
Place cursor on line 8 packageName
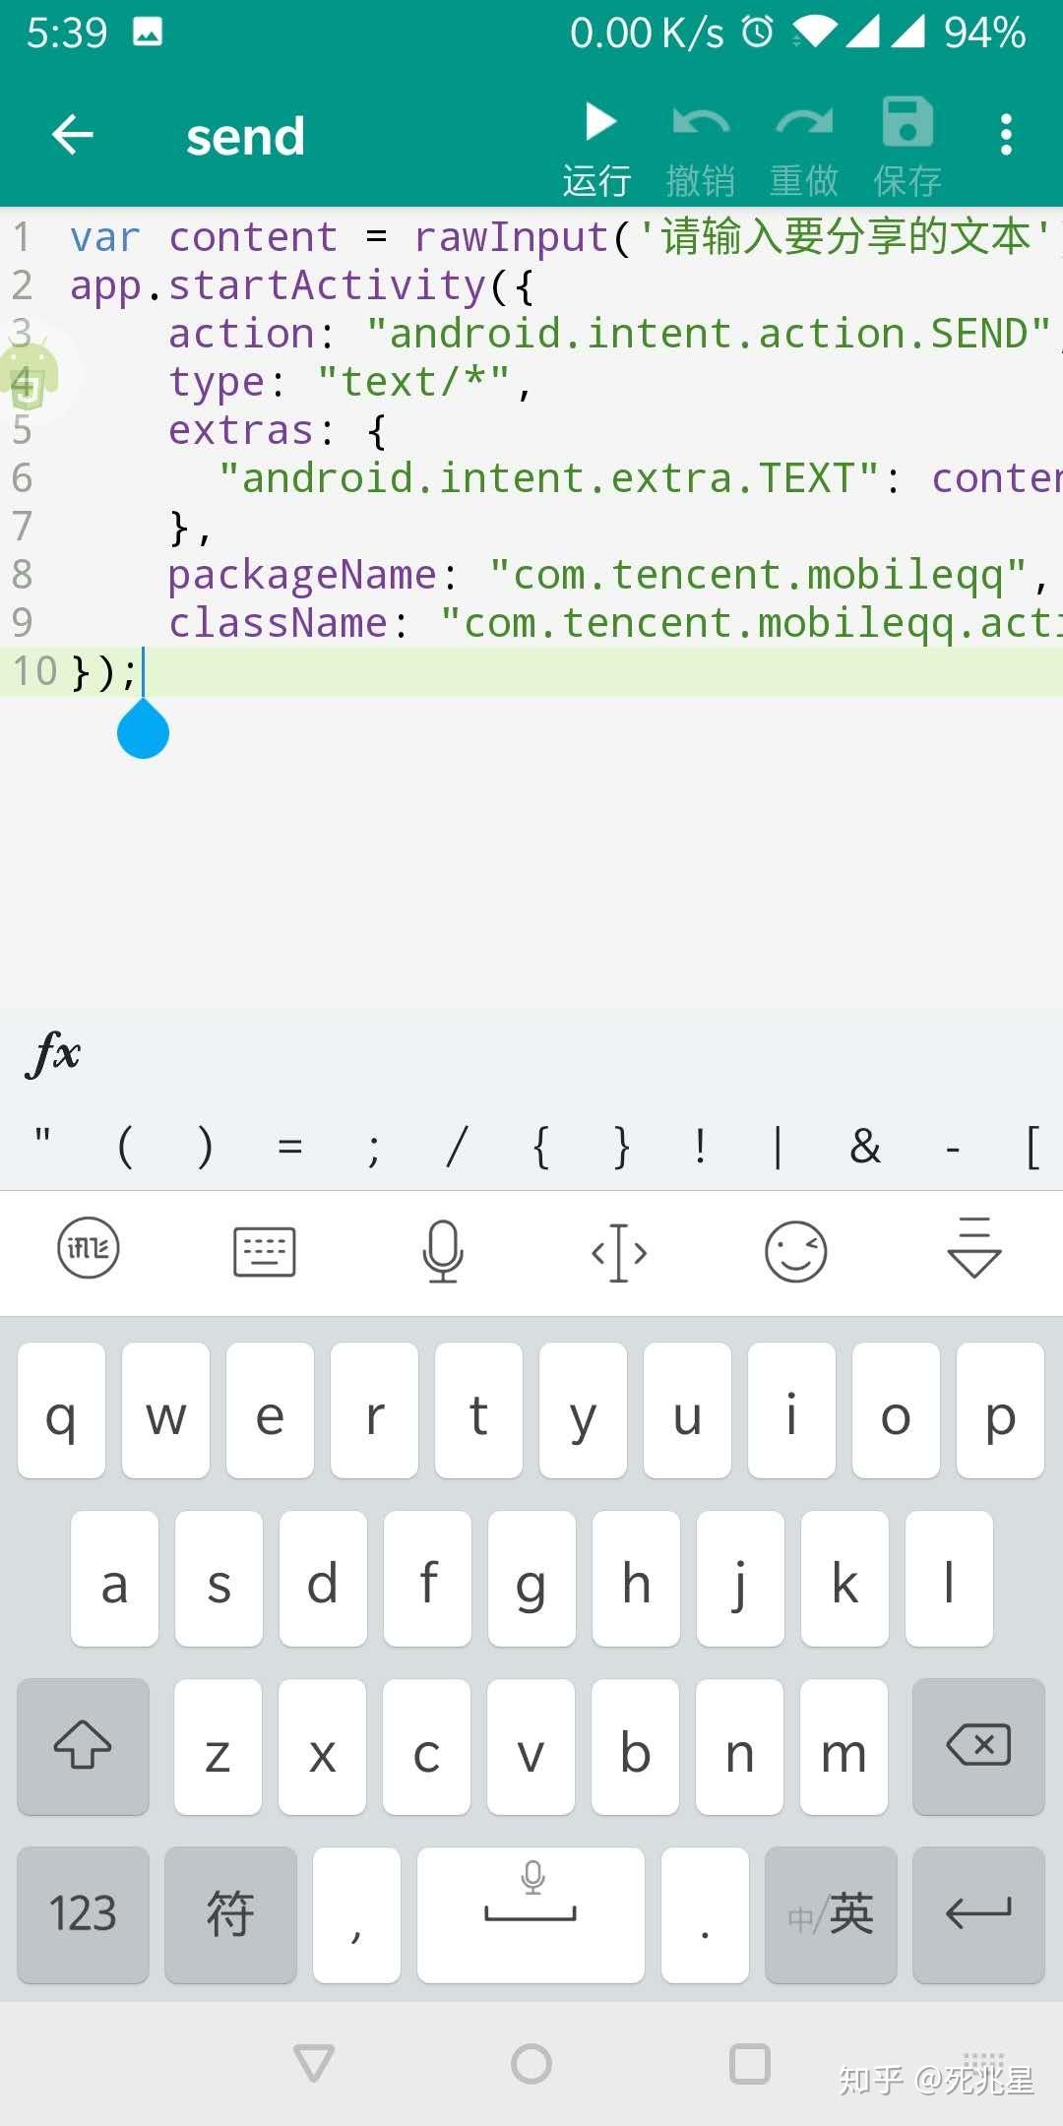tap(301, 575)
